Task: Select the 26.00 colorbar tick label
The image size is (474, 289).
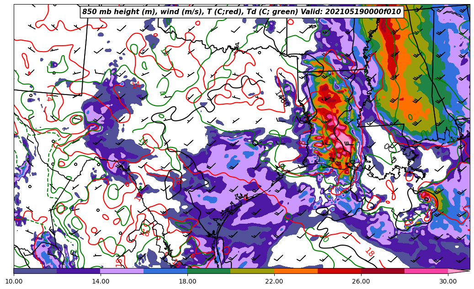Action: coord(361,282)
